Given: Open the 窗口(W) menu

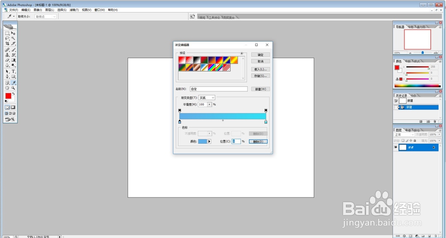Looking at the screenshot, I should tap(99, 10).
